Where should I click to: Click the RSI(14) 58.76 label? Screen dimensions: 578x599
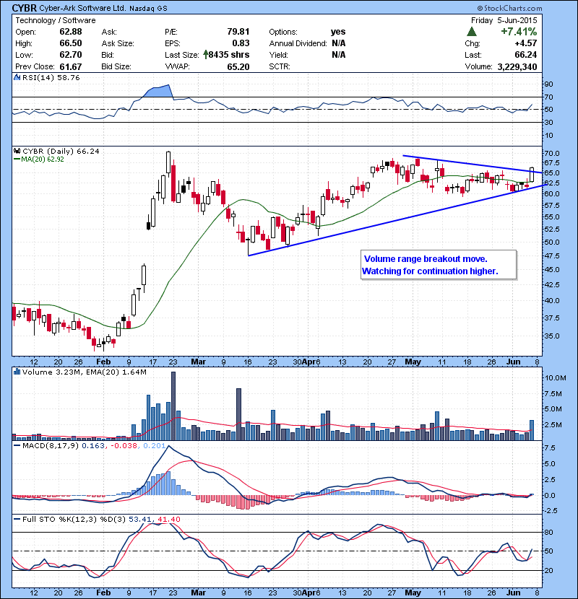(51, 77)
